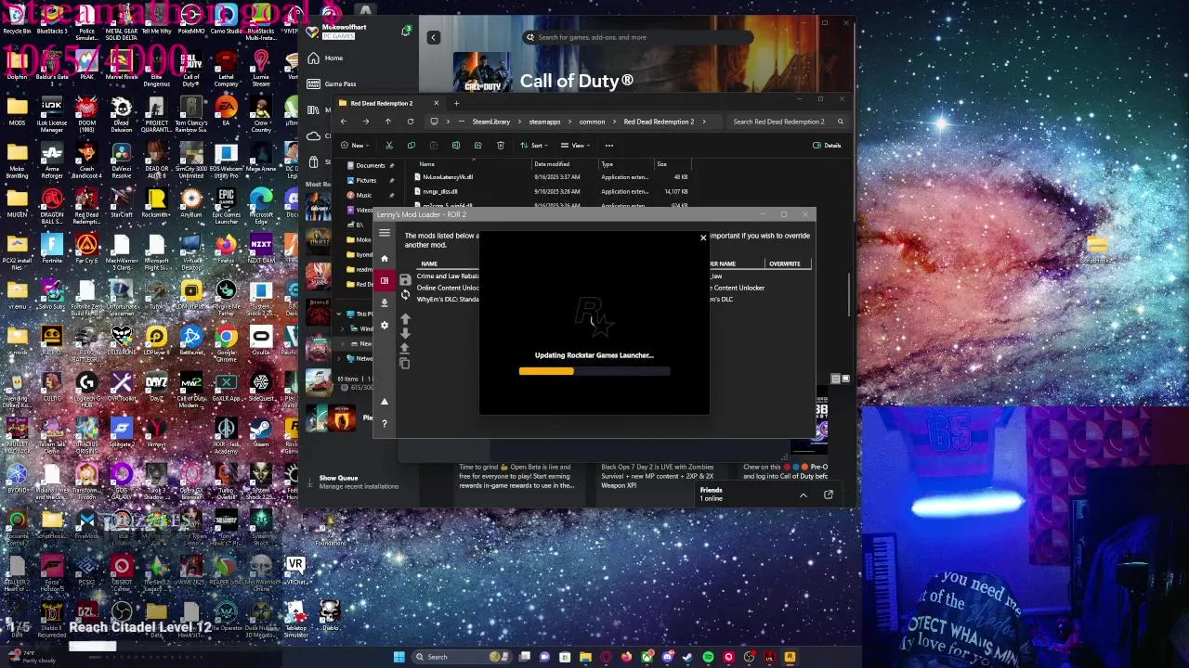
Task: Save the mod load order with floppy icon
Action: coord(405,280)
